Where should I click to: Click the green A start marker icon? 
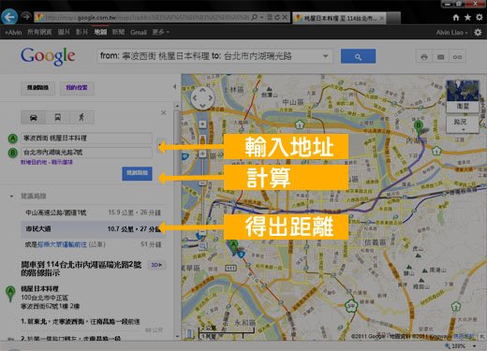click(x=12, y=139)
